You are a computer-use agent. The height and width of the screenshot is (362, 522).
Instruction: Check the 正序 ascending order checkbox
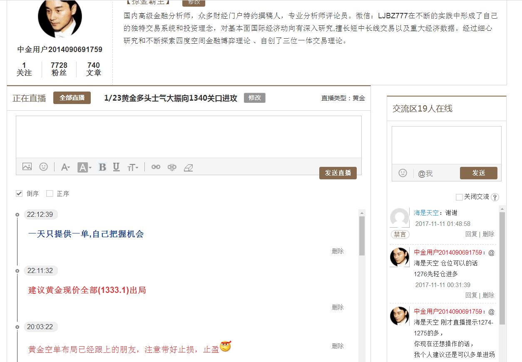click(50, 193)
